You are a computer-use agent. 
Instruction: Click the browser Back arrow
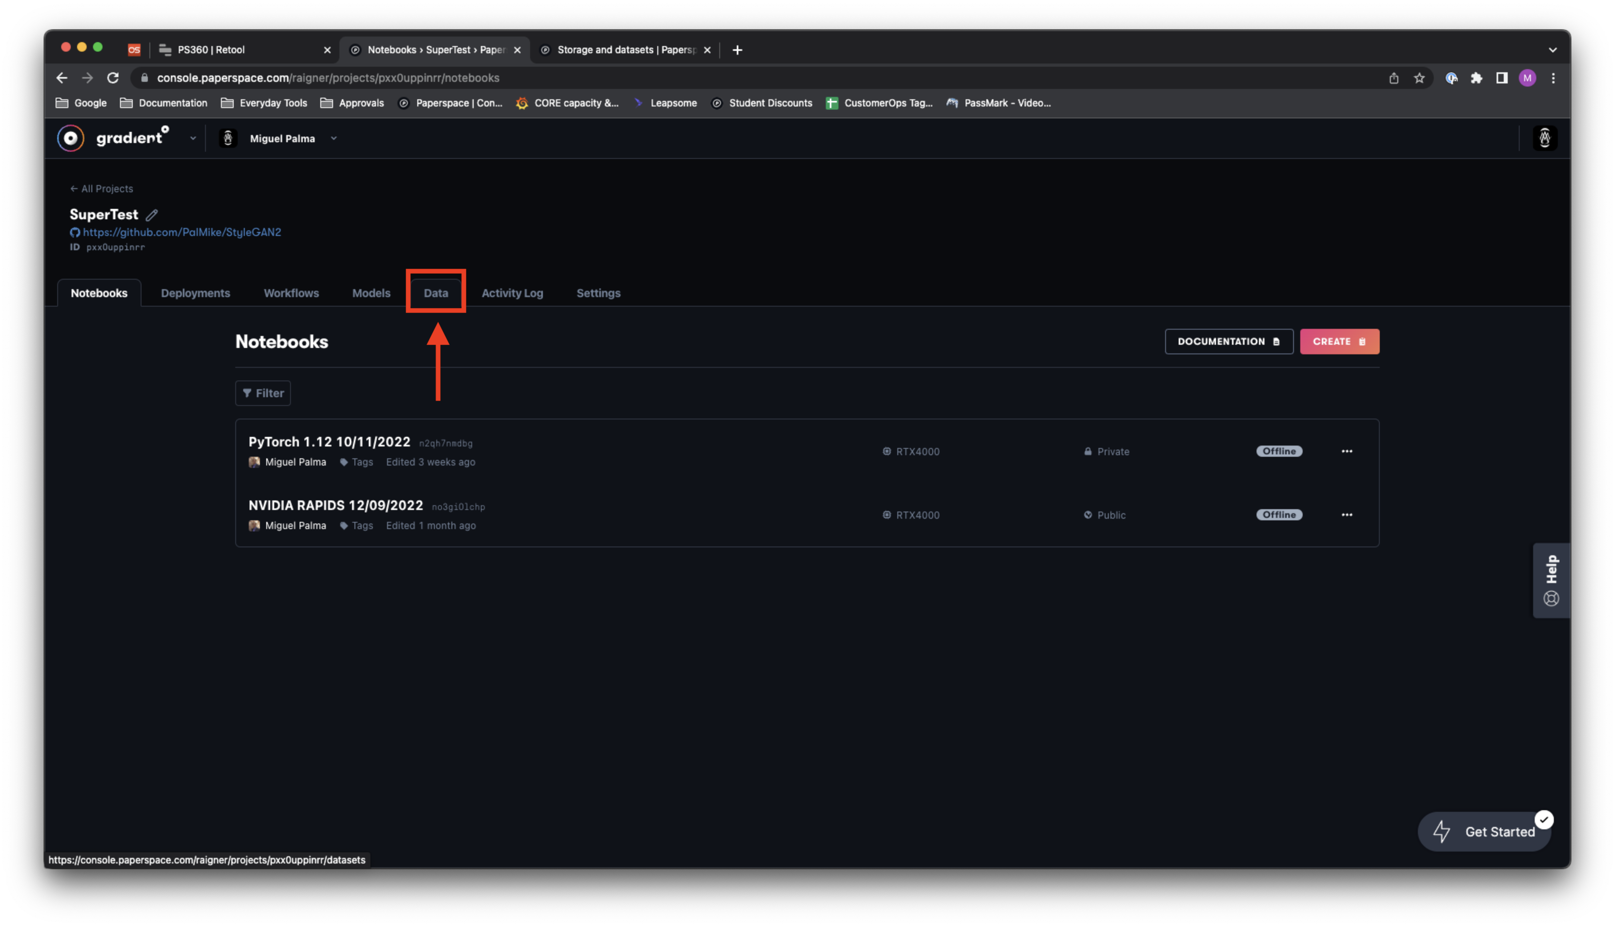[x=62, y=78]
